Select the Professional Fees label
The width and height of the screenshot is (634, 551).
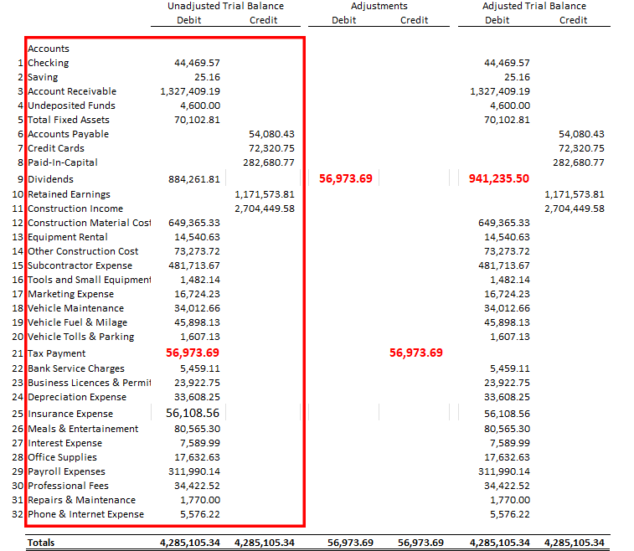tap(68, 486)
